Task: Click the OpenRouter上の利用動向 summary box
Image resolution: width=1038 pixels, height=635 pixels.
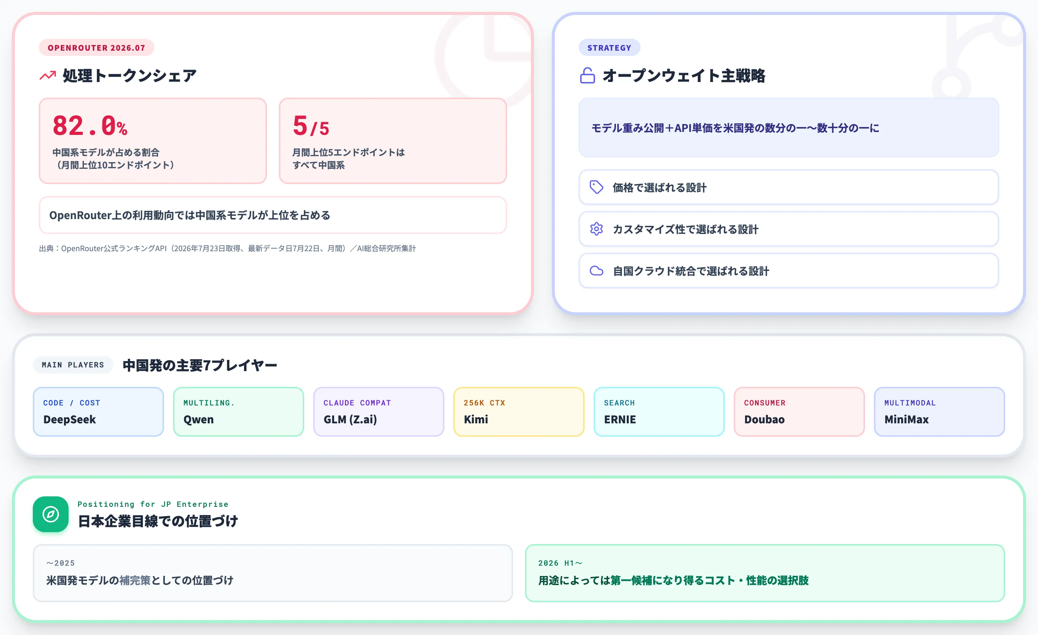Action: tap(273, 215)
